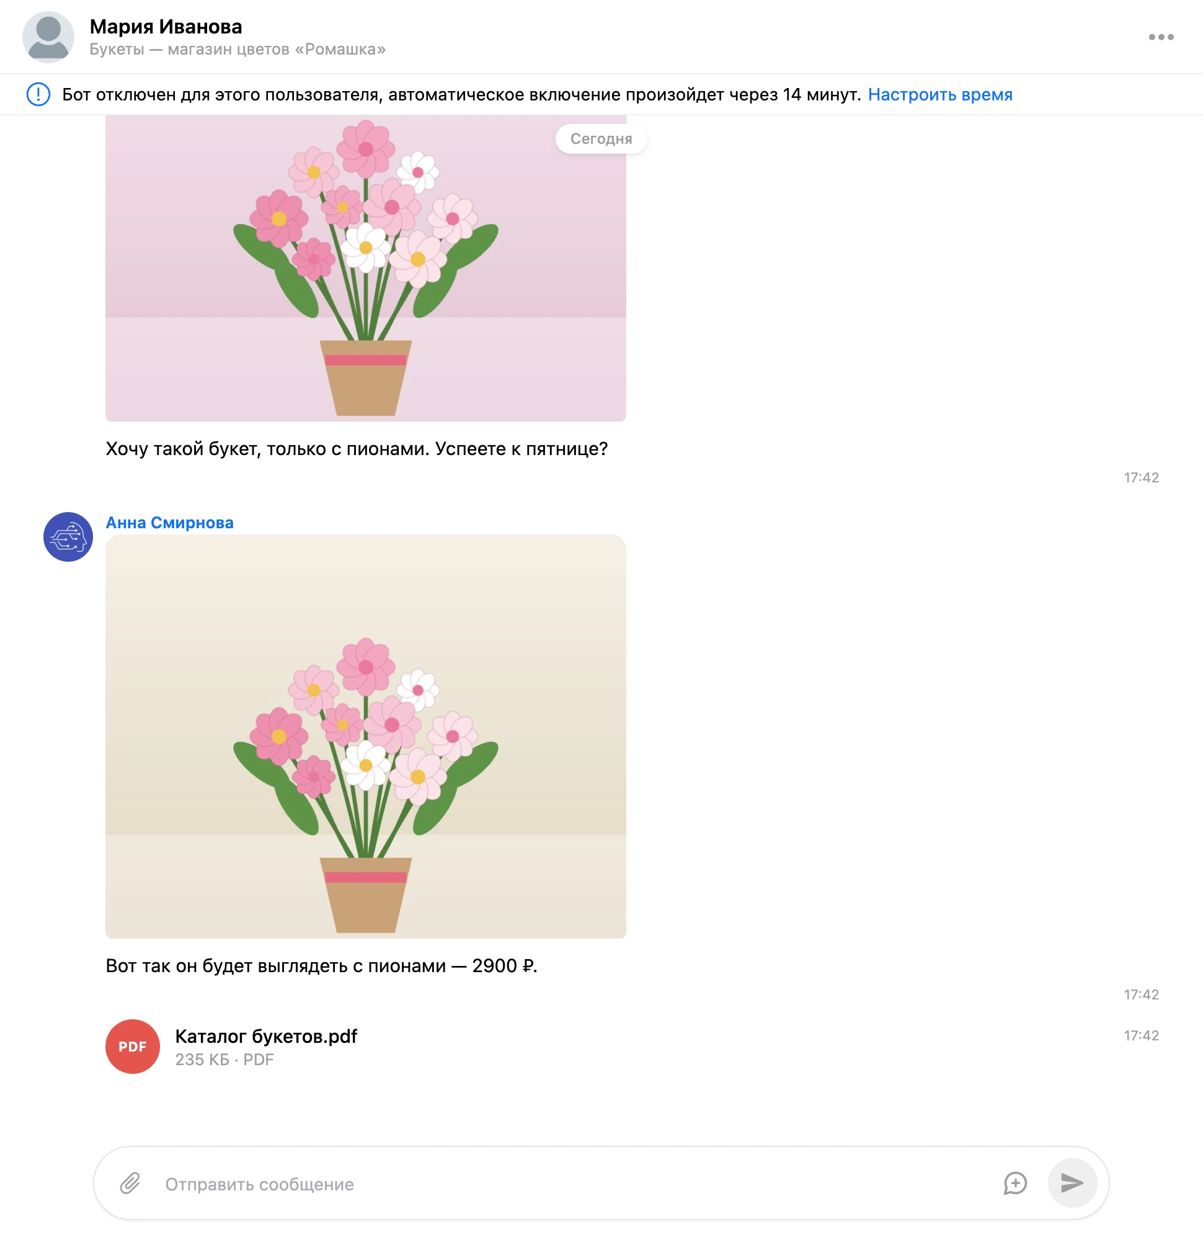Click the info exclamation icon in the banner
1203x1240 pixels.
pyautogui.click(x=38, y=94)
